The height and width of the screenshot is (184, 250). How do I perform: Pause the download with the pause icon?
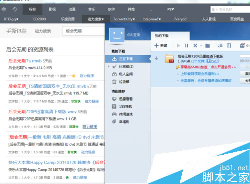pos(187,46)
